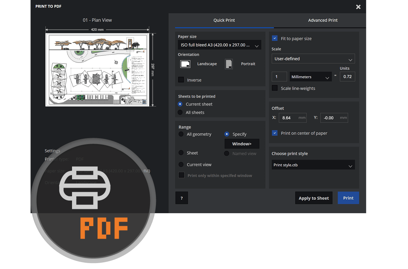
Task: Click the Plan View preview thumbnail
Action: point(98,70)
